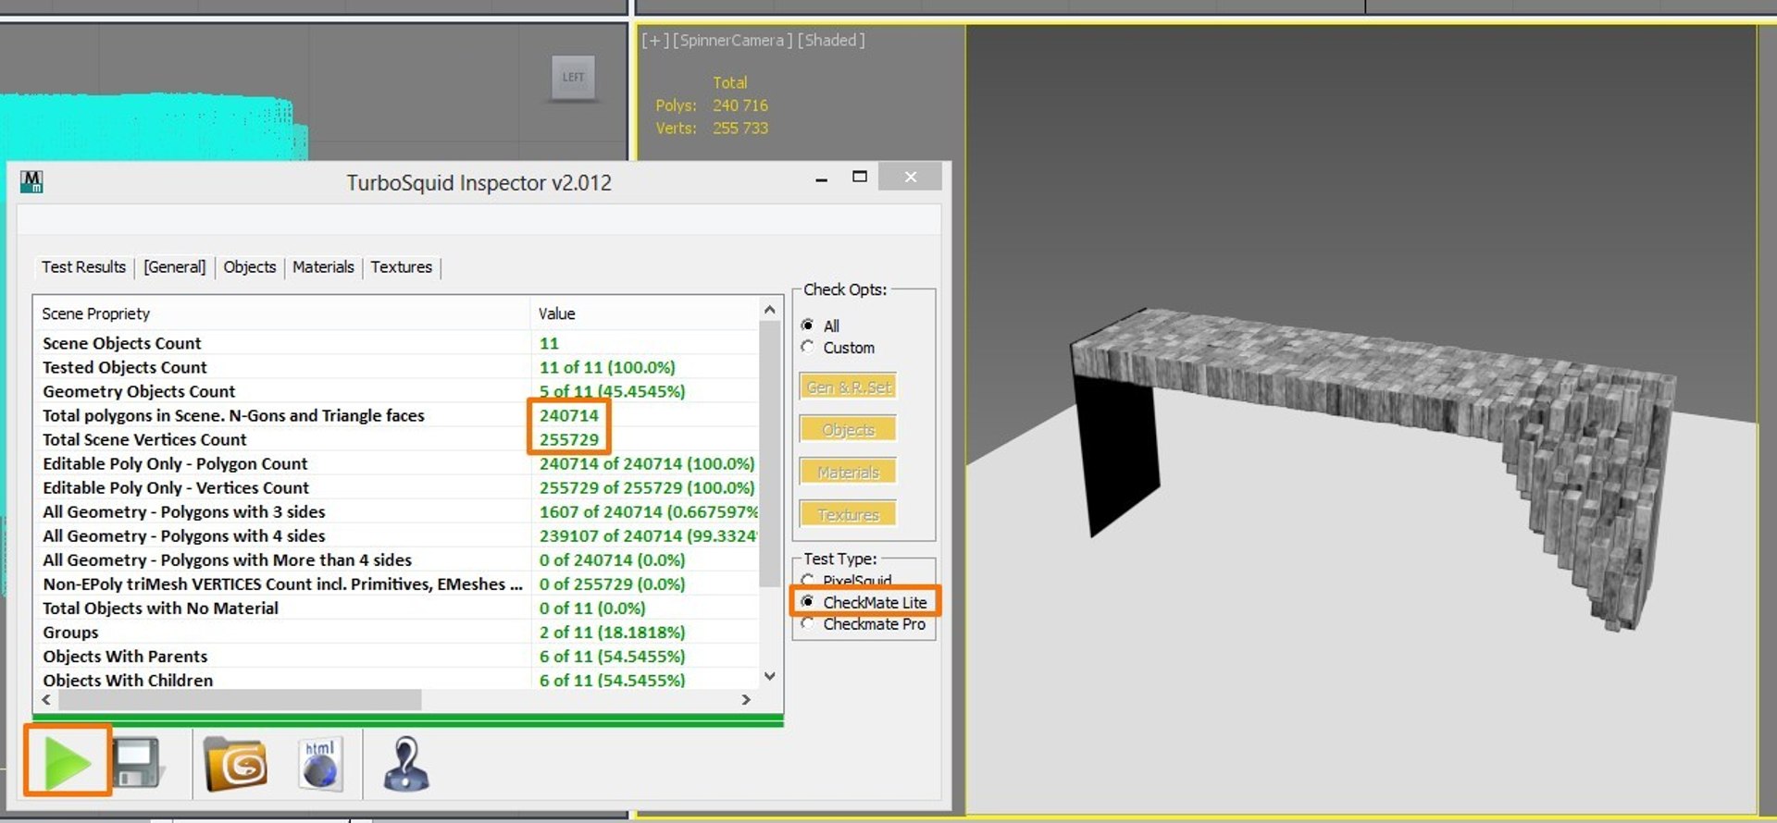Select the Tested Objects Count row

(x=396, y=367)
